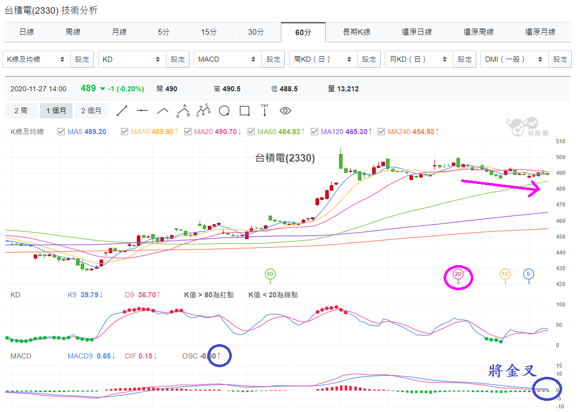Switch to the 5分 tab
The height and width of the screenshot is (412, 582).
164,32
